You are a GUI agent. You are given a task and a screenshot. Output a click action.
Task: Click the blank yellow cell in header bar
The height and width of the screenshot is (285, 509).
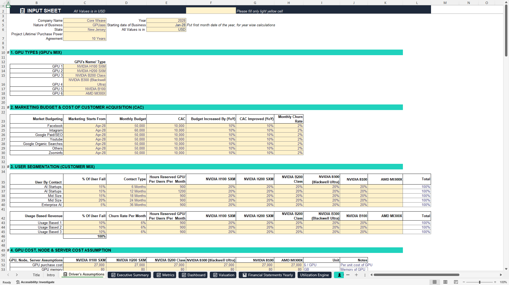(x=211, y=10)
